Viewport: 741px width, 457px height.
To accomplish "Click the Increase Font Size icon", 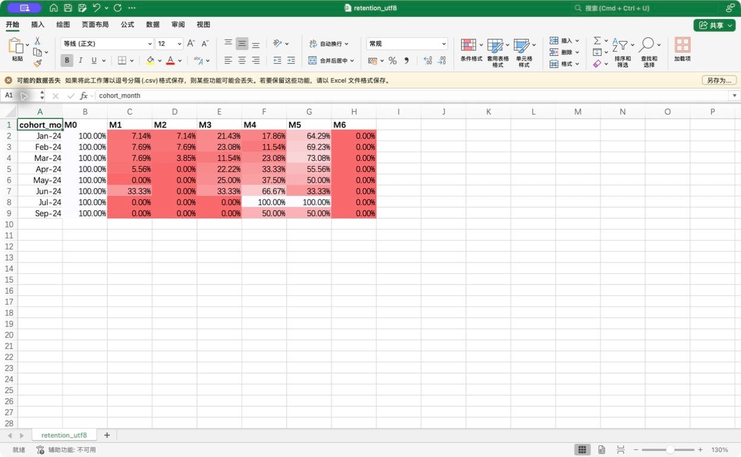I will [x=191, y=43].
